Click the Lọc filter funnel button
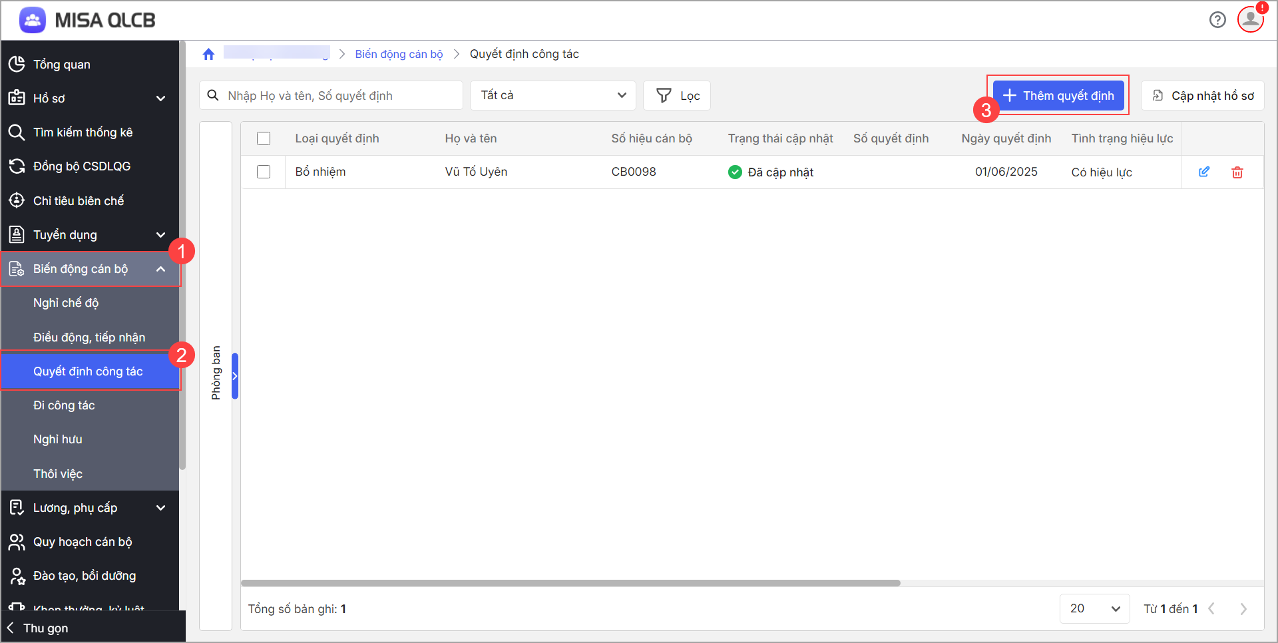This screenshot has height=643, width=1278. click(677, 96)
